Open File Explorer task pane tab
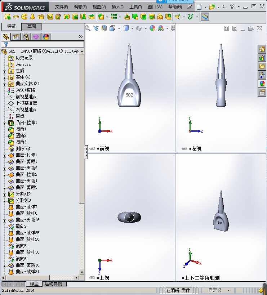Viewport: 267px width, 295px height. click(262, 66)
